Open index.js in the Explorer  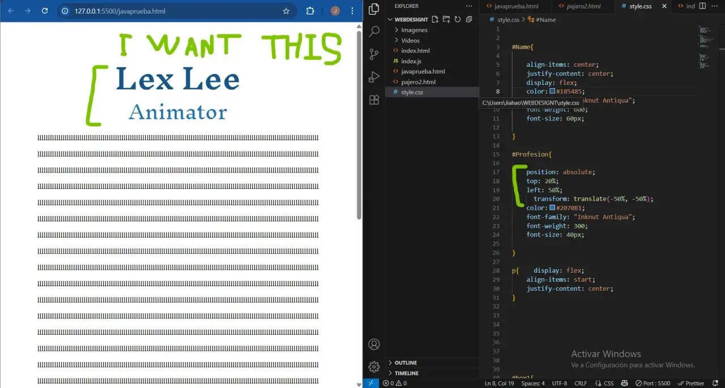coord(411,61)
